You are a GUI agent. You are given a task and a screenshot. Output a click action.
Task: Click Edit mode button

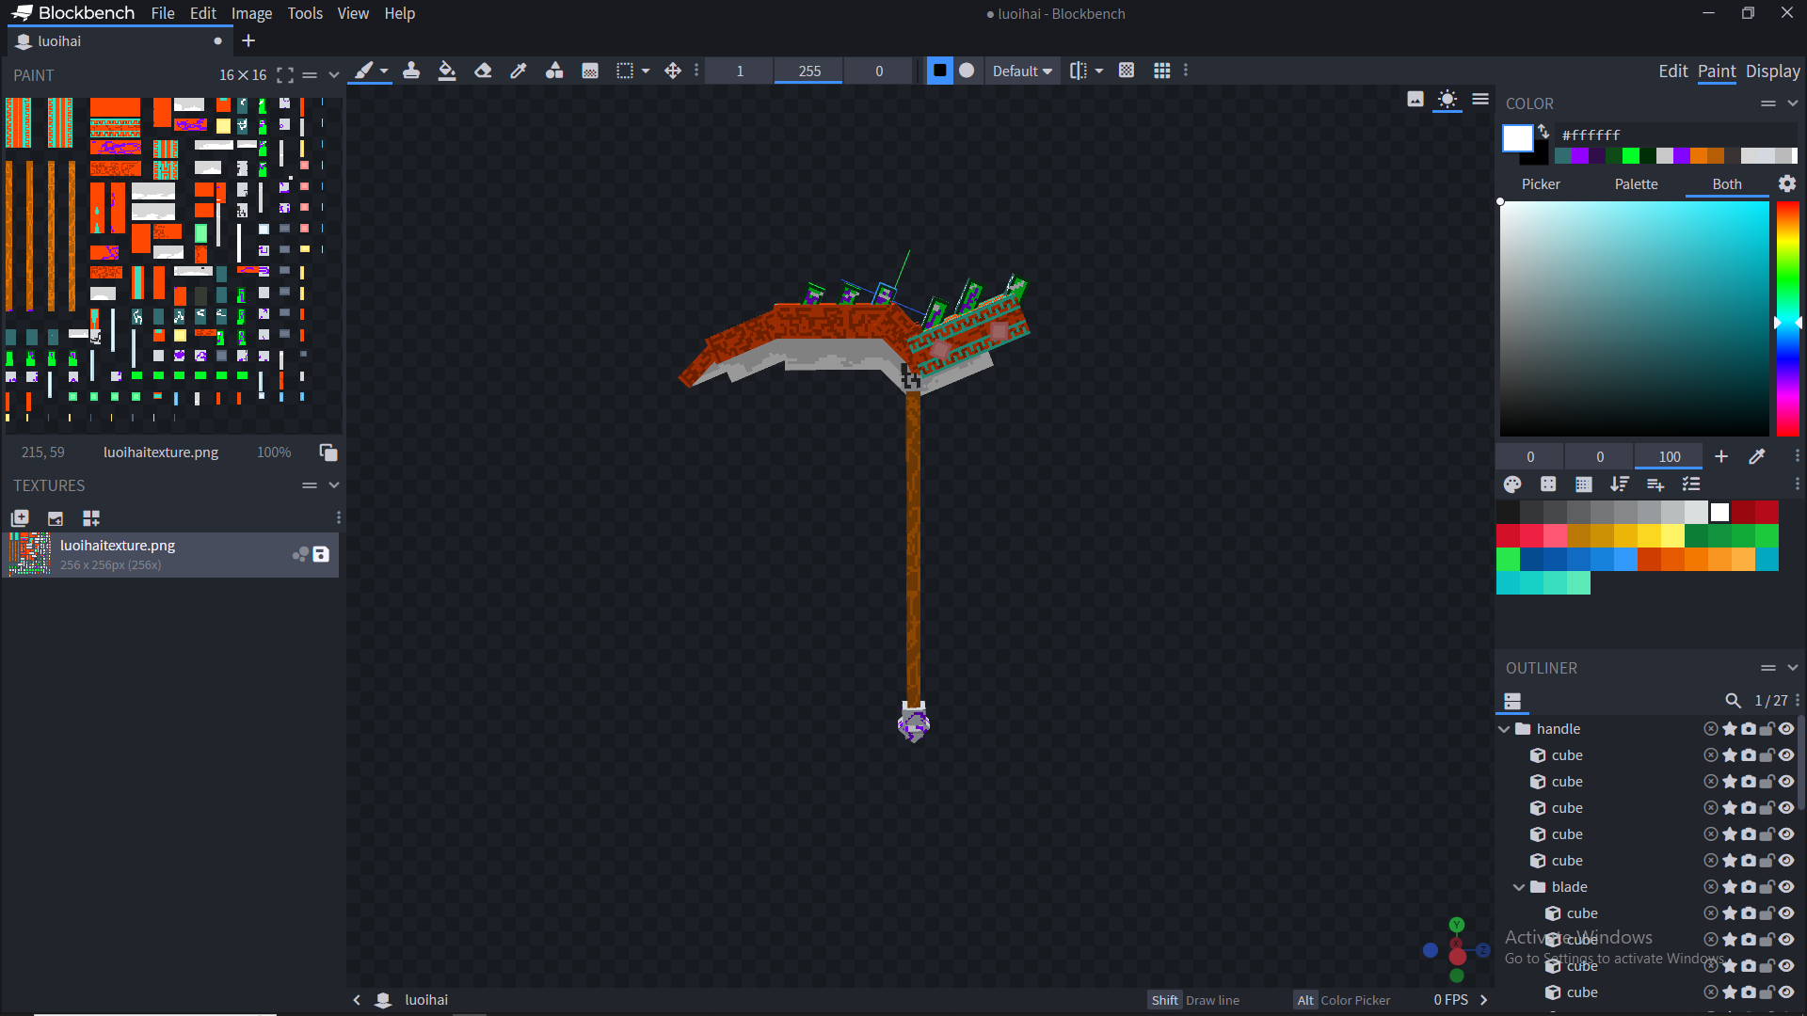pyautogui.click(x=1672, y=71)
